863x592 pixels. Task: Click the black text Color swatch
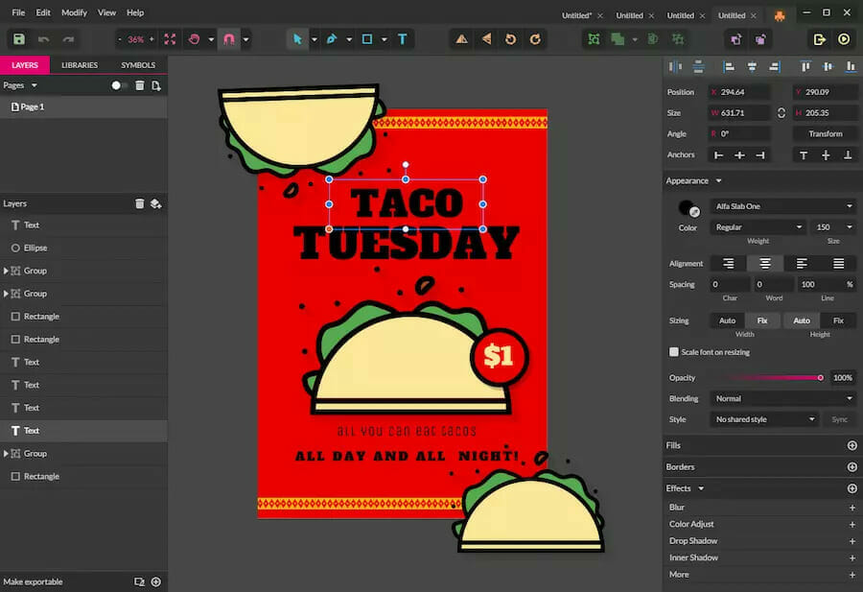point(687,208)
